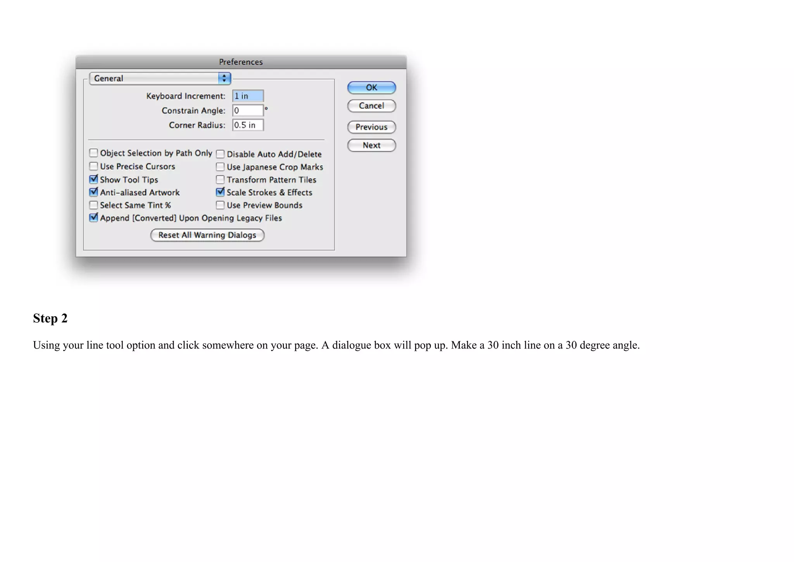The image size is (794, 562).
Task: Check Disable Auto Add/Delete option
Action: [x=220, y=154]
